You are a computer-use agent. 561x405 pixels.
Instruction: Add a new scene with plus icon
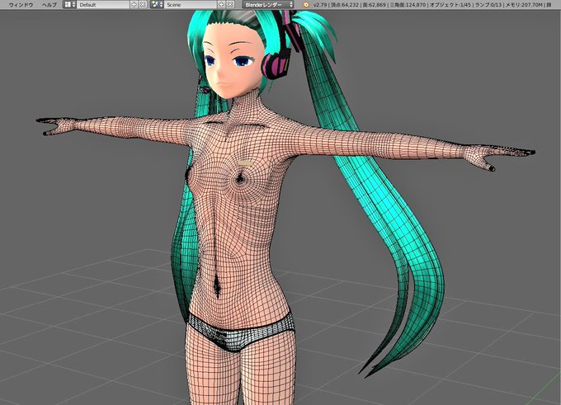(x=221, y=5)
